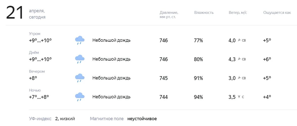Click the Вечером temperature +8°
Image resolution: width=297 pixels, height=126 pixels.
click(x=33, y=78)
